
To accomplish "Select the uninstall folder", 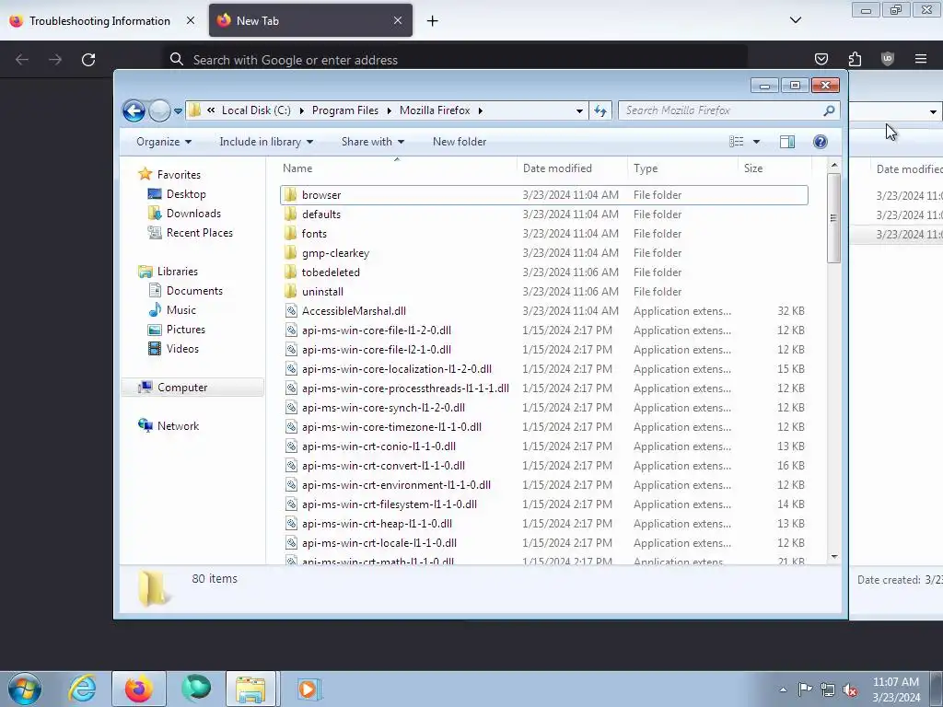I will tap(543, 292).
